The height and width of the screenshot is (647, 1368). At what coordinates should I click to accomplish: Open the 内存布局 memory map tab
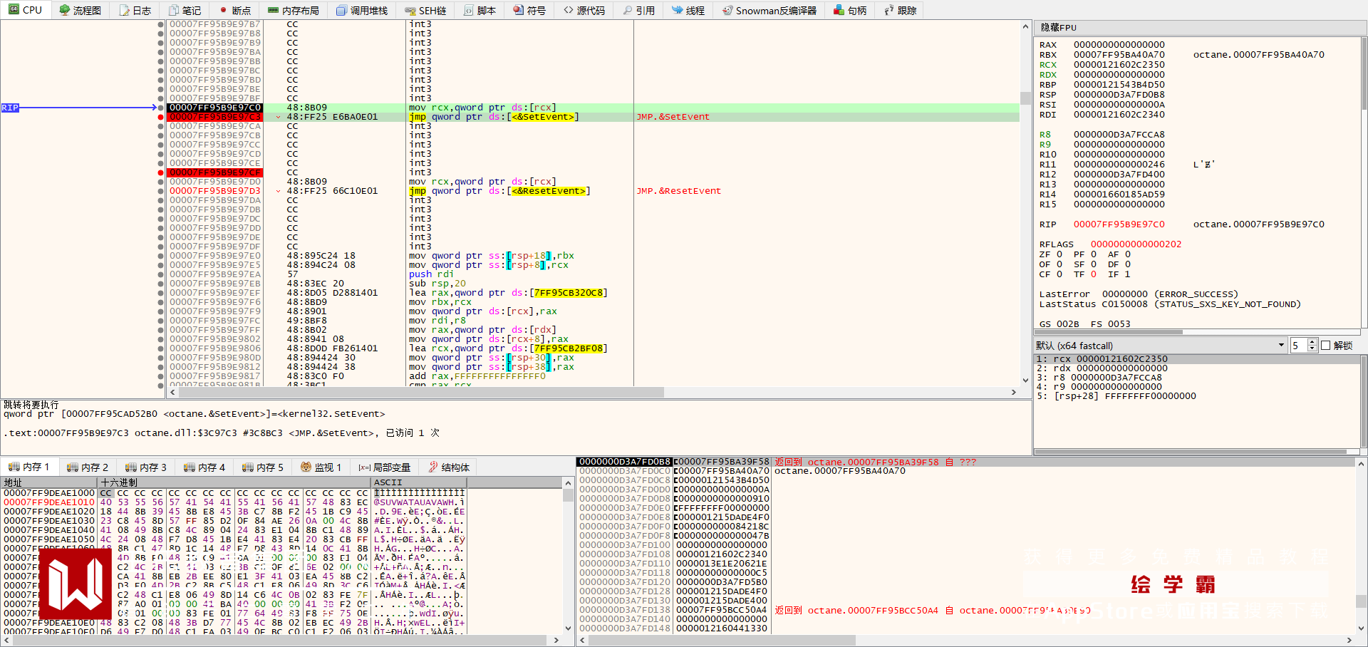point(293,10)
